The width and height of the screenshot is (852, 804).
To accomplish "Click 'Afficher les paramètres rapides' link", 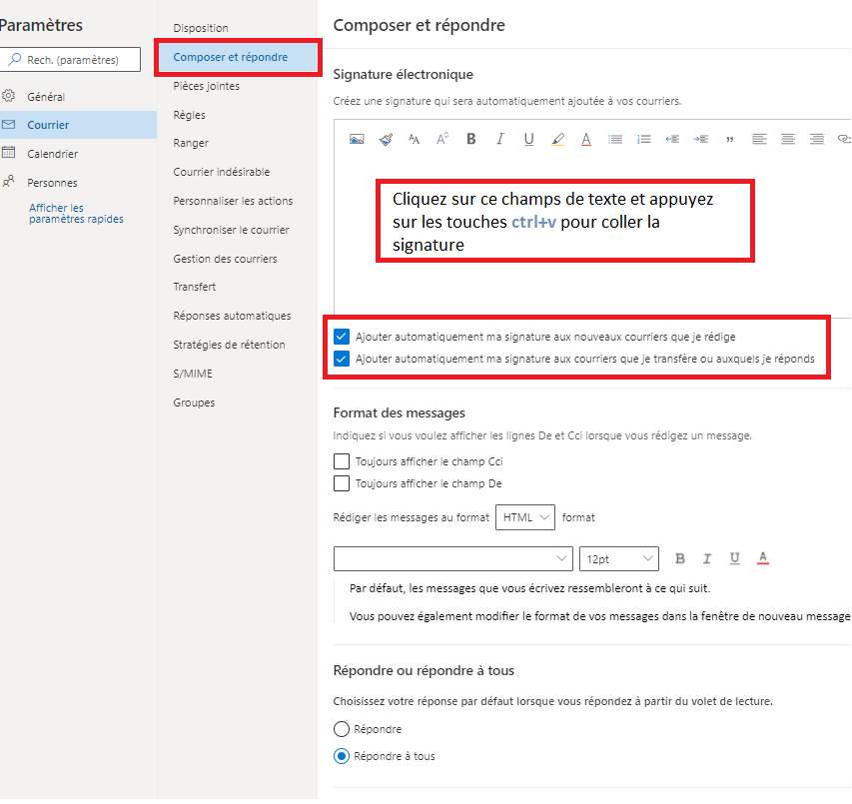I will pos(76,214).
